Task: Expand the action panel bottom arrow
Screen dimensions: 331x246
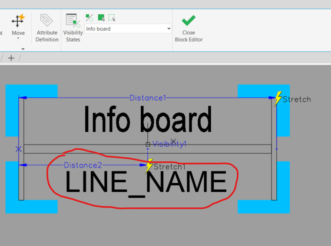Action: [x=23, y=49]
